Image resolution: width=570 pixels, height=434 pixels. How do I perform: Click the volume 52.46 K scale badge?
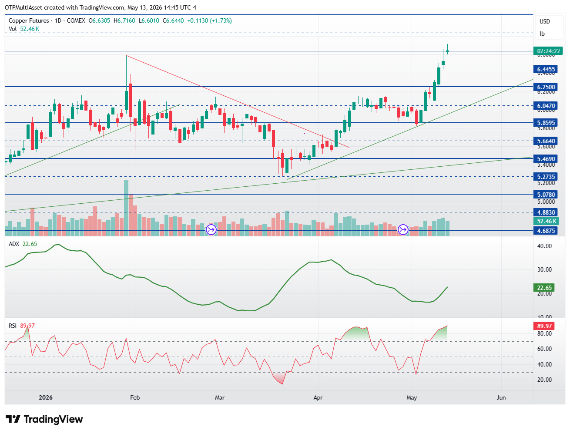tap(547, 221)
